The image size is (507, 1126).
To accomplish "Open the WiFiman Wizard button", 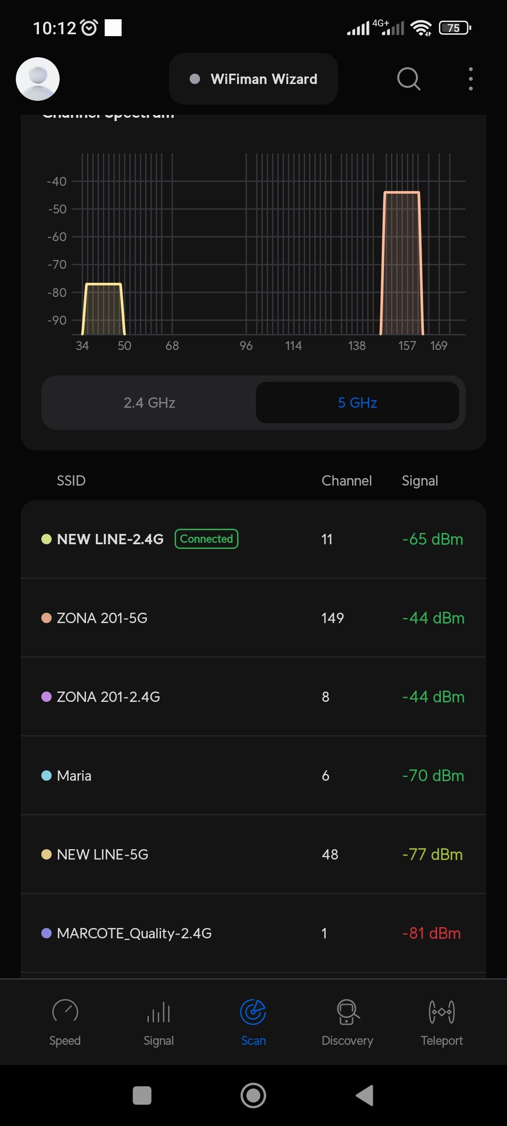I will 253,79.
